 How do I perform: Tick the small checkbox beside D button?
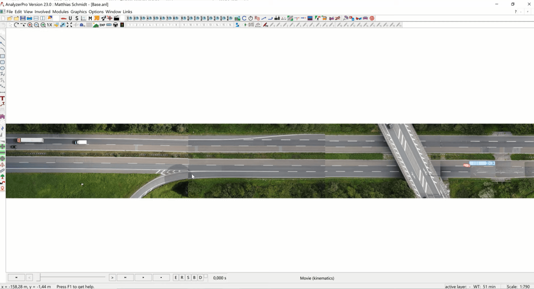click(x=205, y=277)
